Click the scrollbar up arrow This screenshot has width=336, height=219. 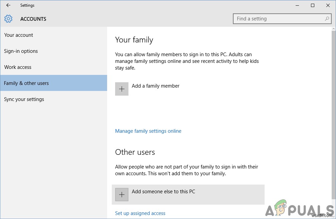click(334, 28)
